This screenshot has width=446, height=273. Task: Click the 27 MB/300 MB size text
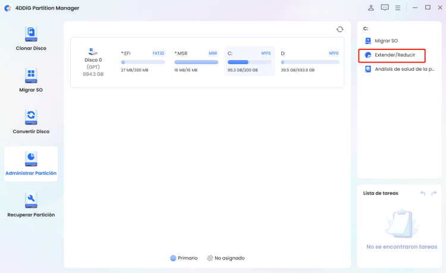(134, 70)
